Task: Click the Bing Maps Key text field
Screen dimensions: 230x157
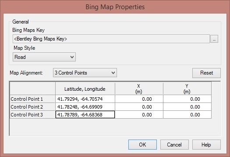Action: tap(111, 39)
